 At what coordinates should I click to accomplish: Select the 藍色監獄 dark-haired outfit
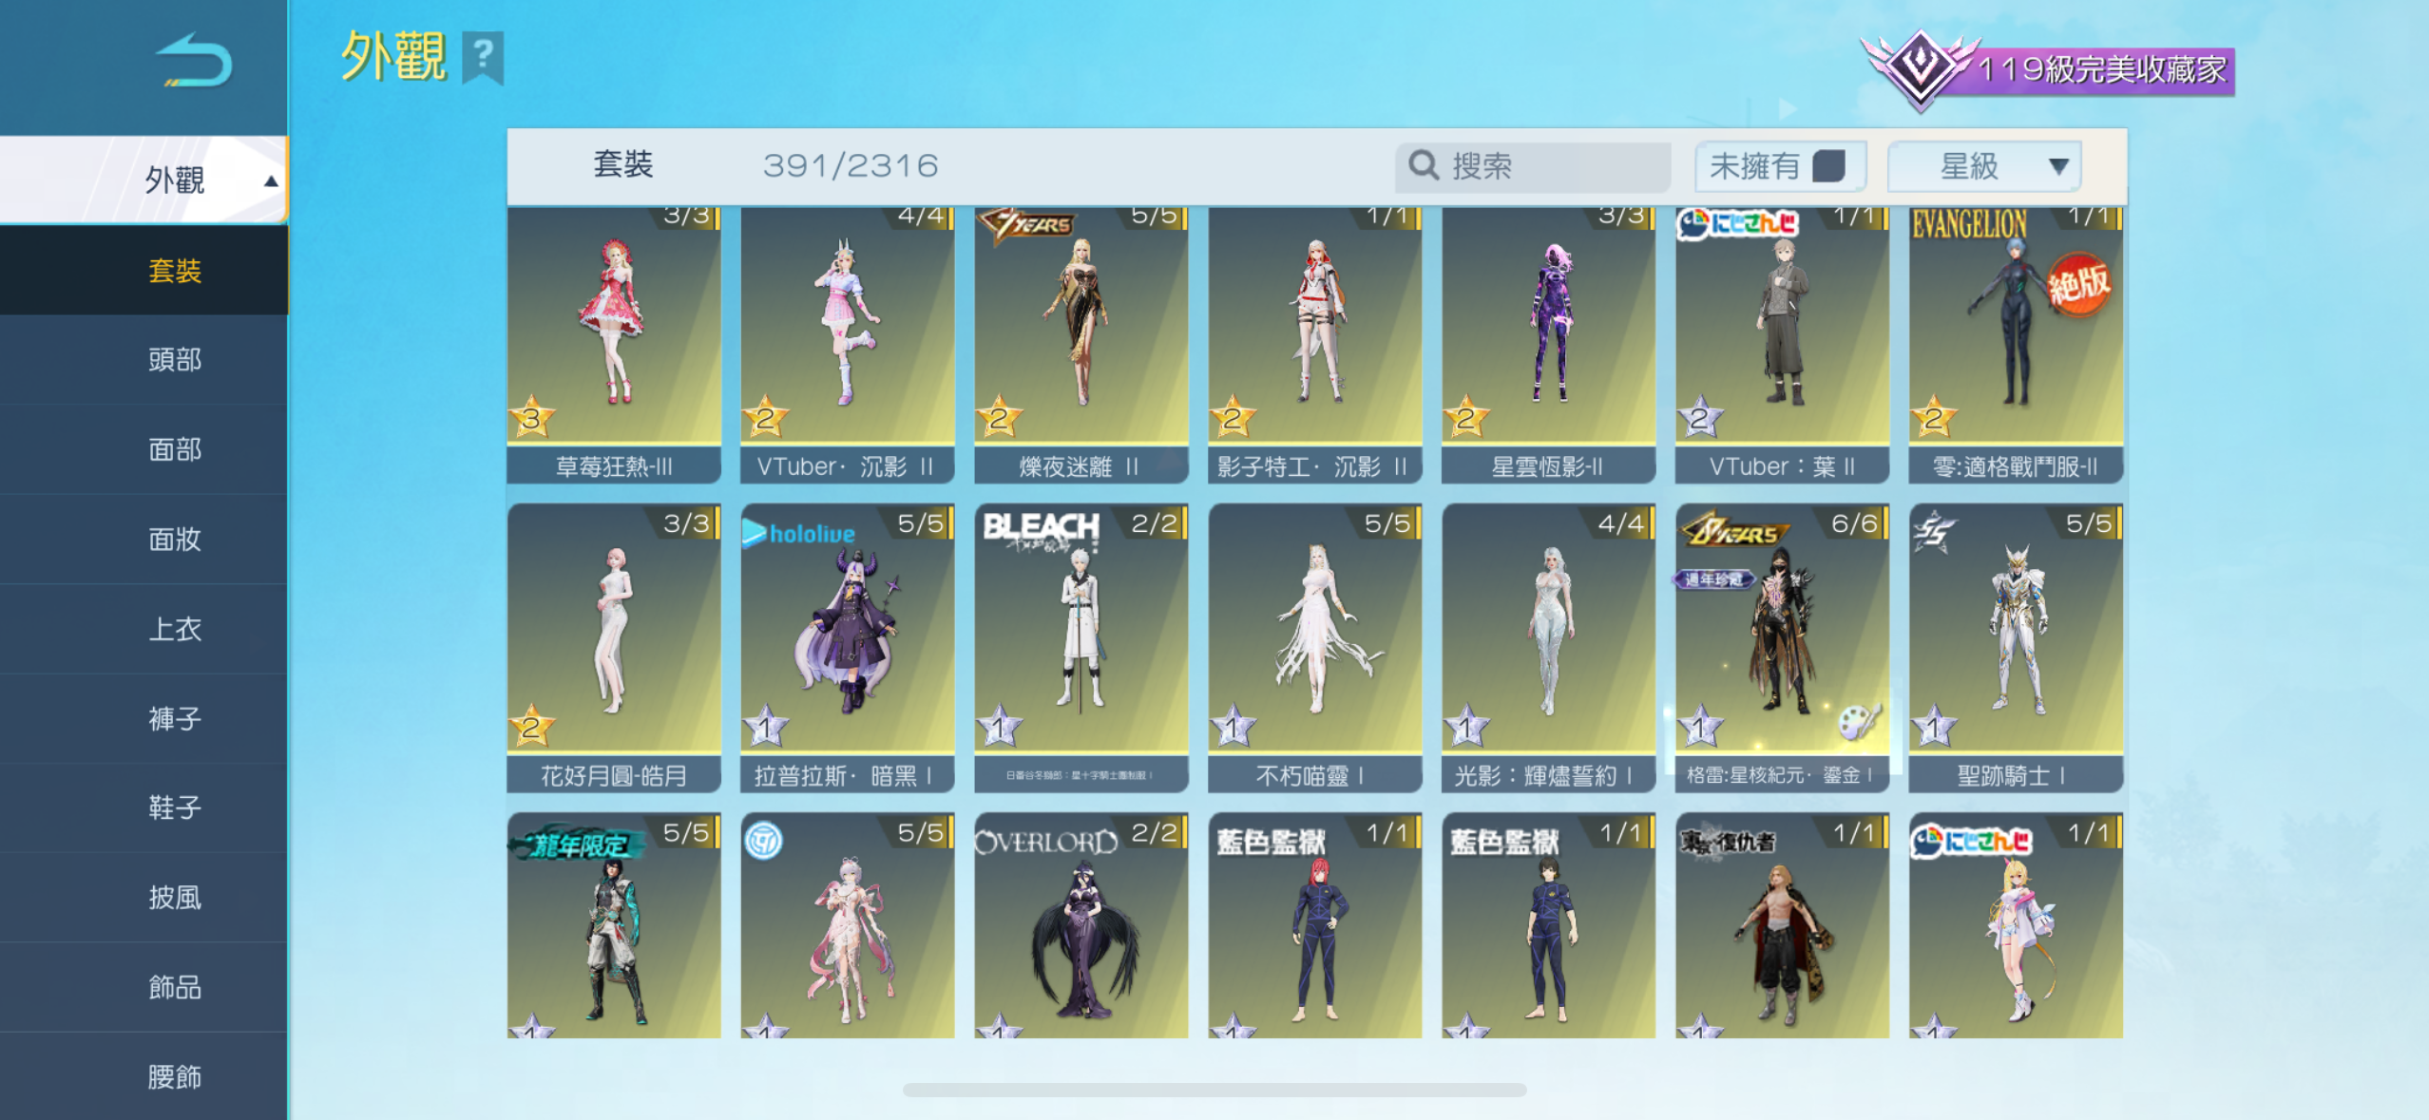coord(1549,925)
